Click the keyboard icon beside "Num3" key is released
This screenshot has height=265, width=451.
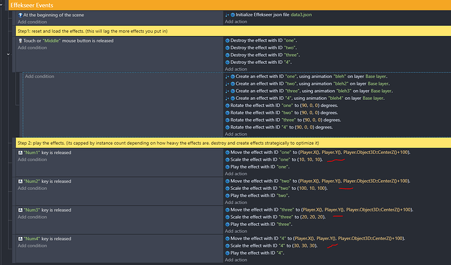[20, 210]
